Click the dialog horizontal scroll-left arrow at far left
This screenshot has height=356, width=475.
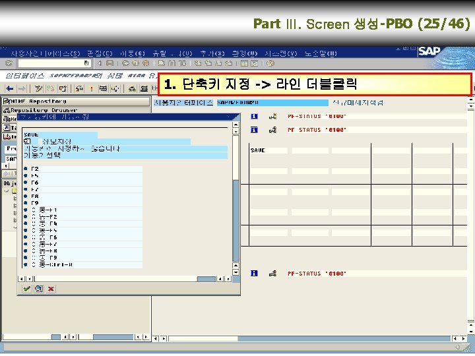[22, 279]
